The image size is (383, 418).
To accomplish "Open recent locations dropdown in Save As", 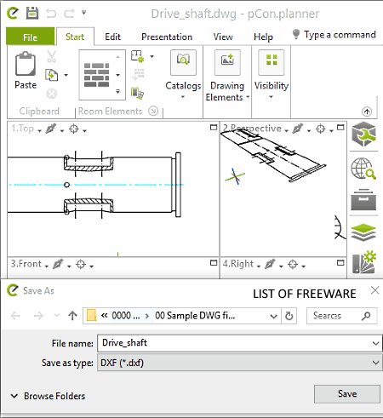I will coord(57,315).
